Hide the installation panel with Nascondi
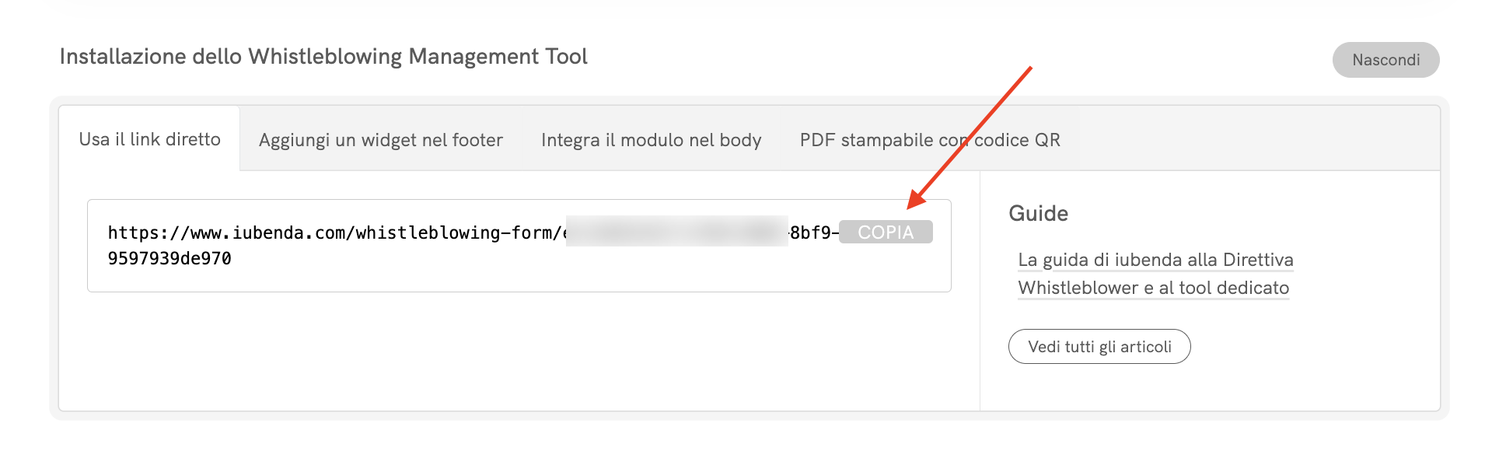1499x465 pixels. click(x=1385, y=60)
